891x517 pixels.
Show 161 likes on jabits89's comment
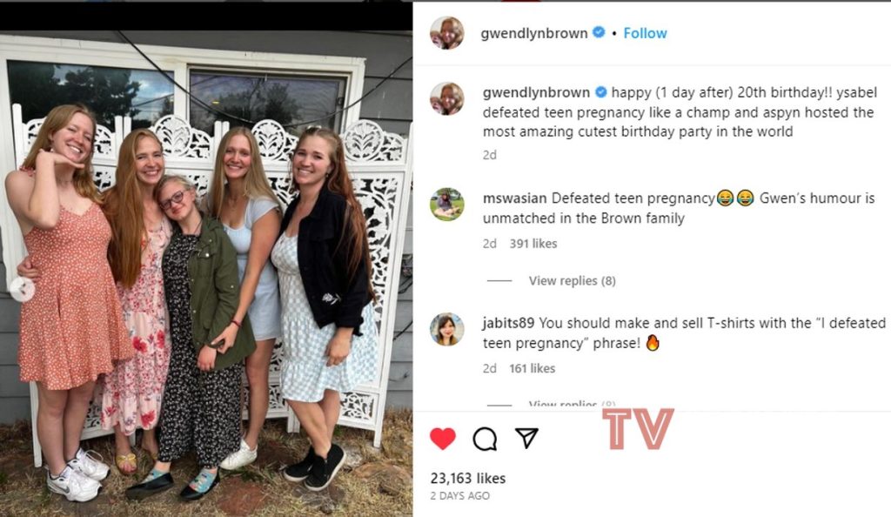click(x=532, y=369)
